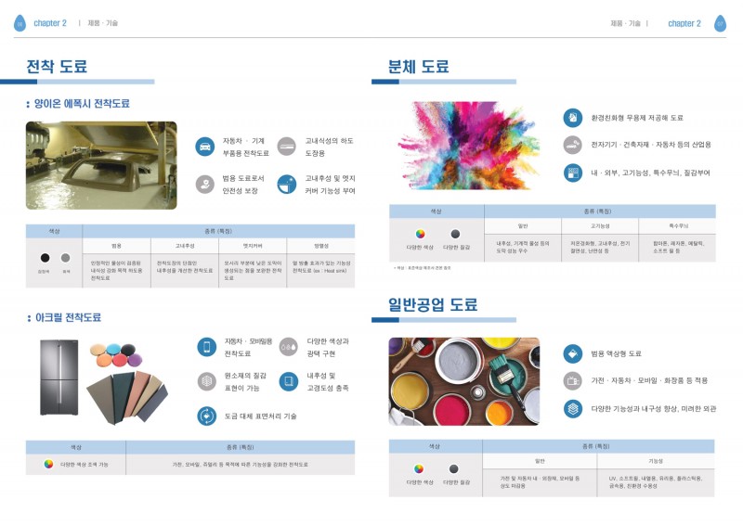Click the '도금 대체 표면처리 기술' text
This screenshot has height=525, width=743.
point(260,416)
